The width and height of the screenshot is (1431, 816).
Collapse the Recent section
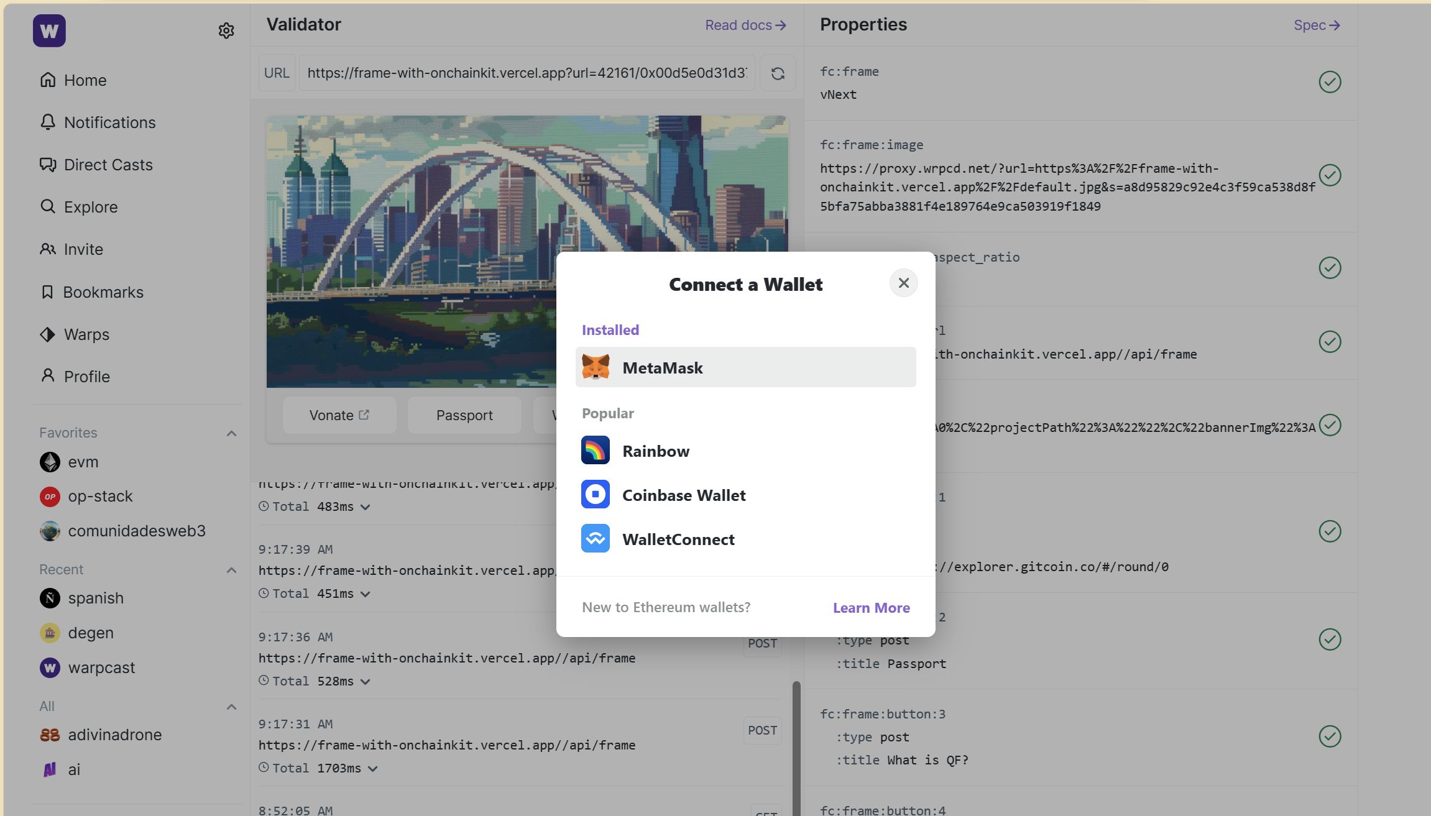(231, 570)
